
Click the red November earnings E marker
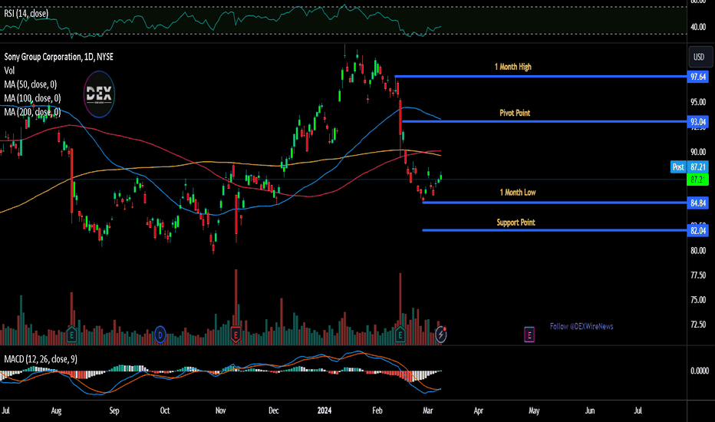[x=236, y=335]
